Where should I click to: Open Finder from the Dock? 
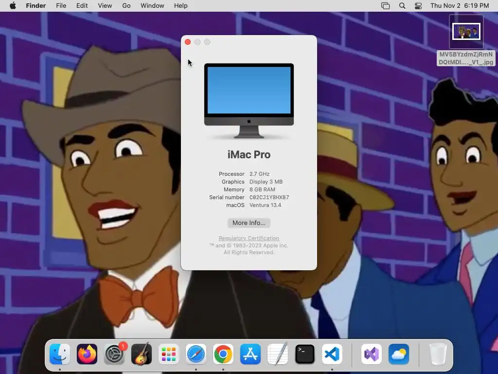point(60,354)
